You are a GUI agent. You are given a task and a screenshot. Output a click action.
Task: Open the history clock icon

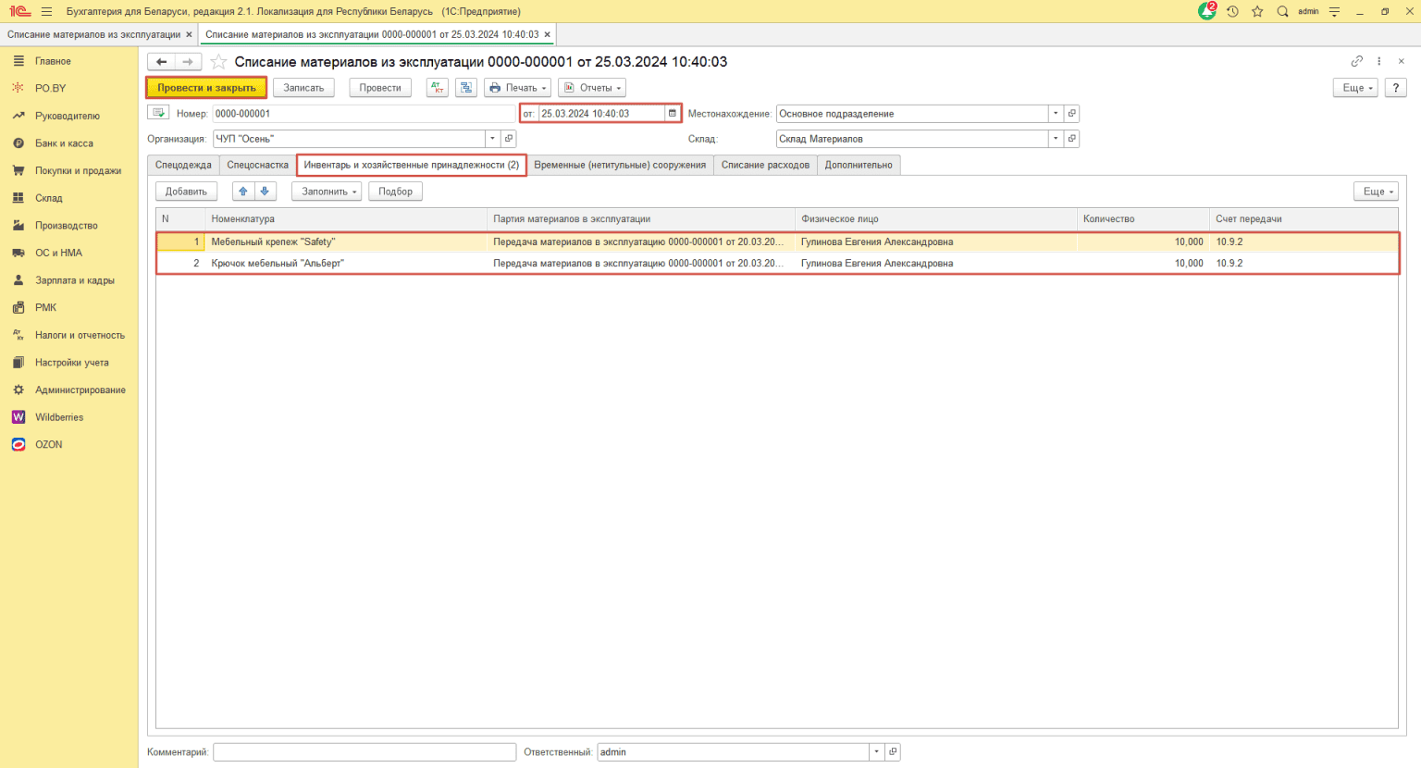[x=1232, y=11]
